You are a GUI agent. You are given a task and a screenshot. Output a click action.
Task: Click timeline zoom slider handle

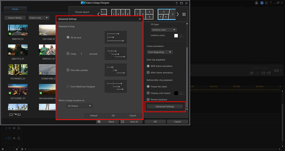click(x=17, y=149)
